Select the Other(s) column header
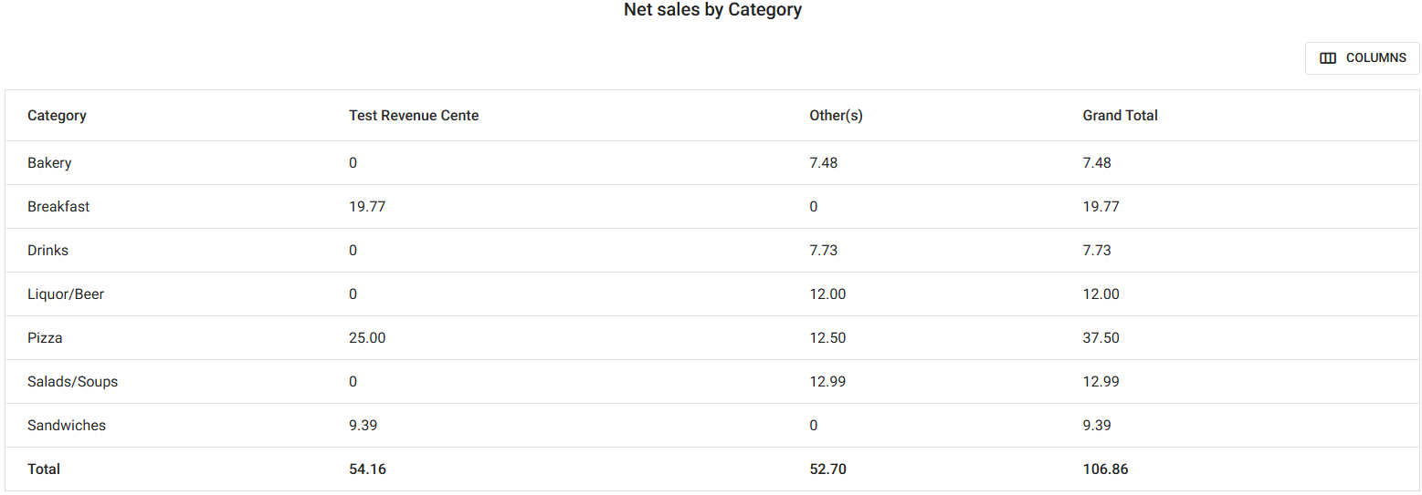The image size is (1422, 495). 836,116
